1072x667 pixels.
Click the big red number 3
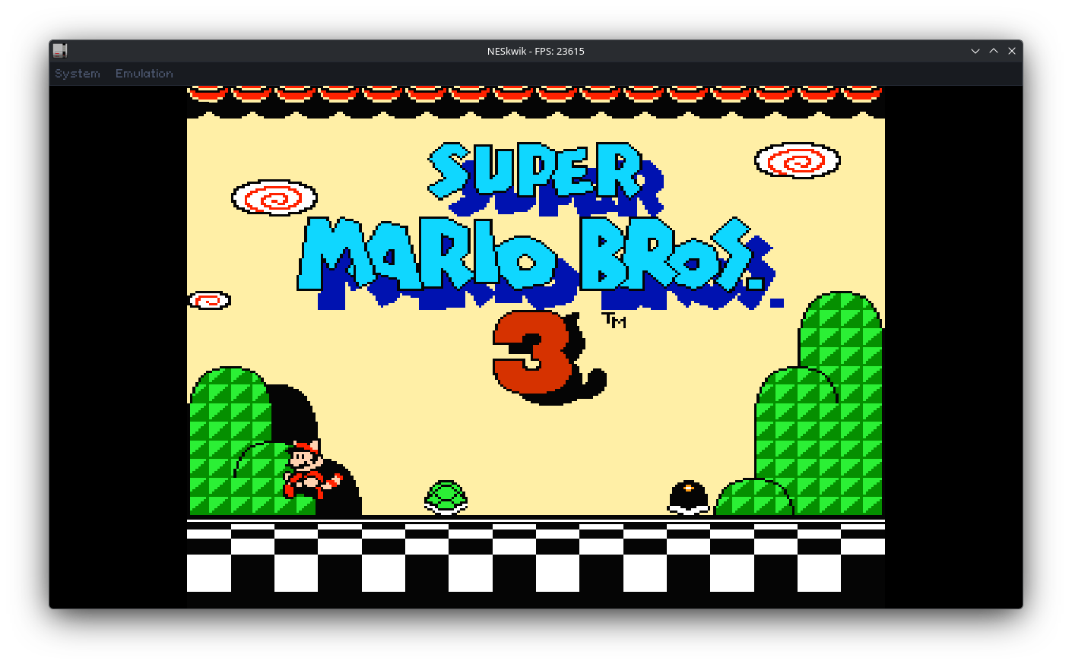tap(533, 351)
